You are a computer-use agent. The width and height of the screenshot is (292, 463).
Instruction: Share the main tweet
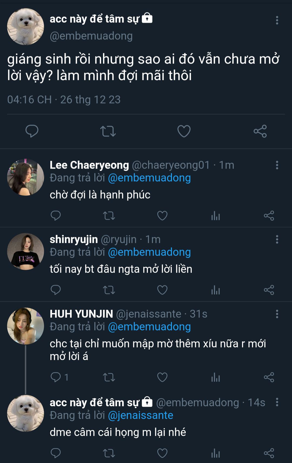260,131
